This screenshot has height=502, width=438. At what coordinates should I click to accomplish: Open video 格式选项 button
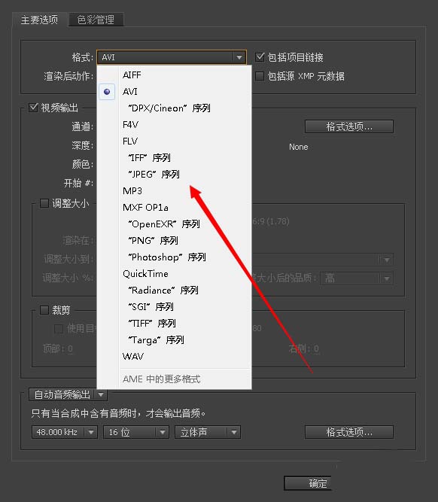(349, 126)
